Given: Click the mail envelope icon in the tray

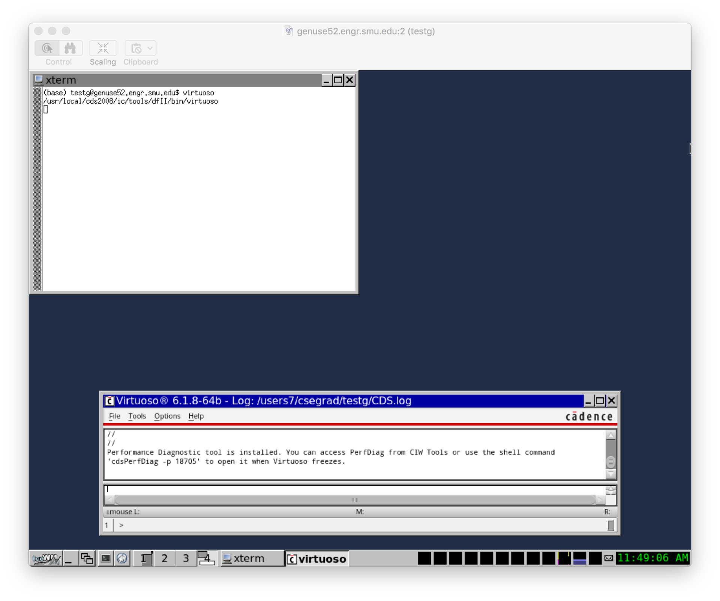Looking at the screenshot, I should (x=608, y=558).
